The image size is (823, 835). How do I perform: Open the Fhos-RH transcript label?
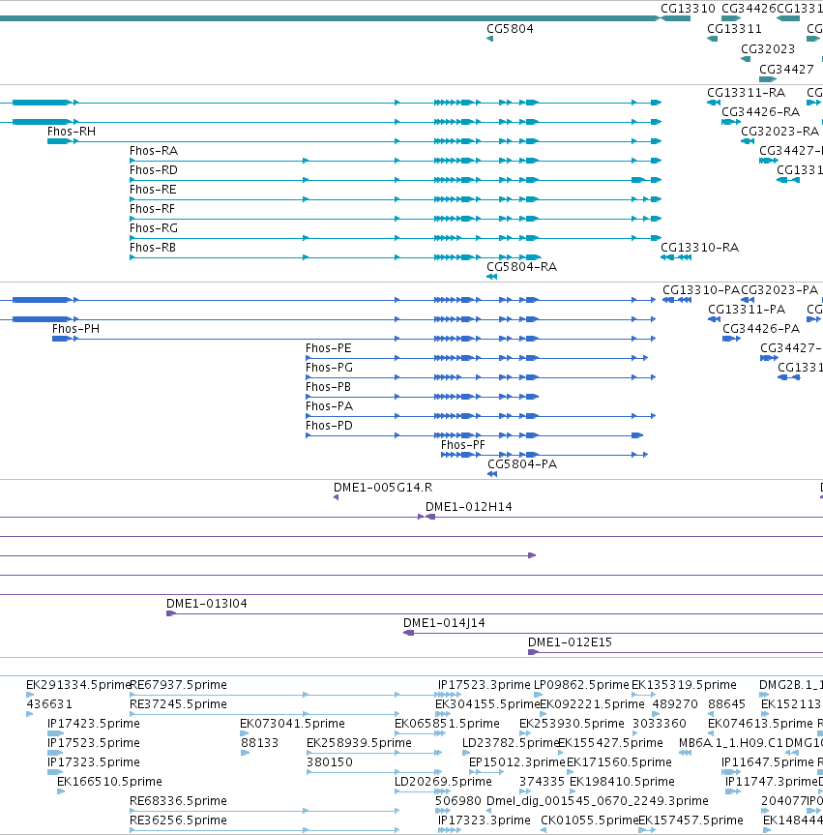point(72,132)
